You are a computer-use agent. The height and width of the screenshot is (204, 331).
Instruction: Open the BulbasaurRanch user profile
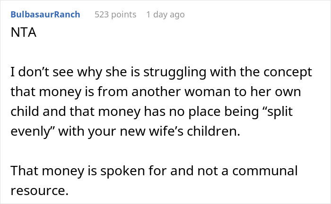pyautogui.click(x=45, y=15)
